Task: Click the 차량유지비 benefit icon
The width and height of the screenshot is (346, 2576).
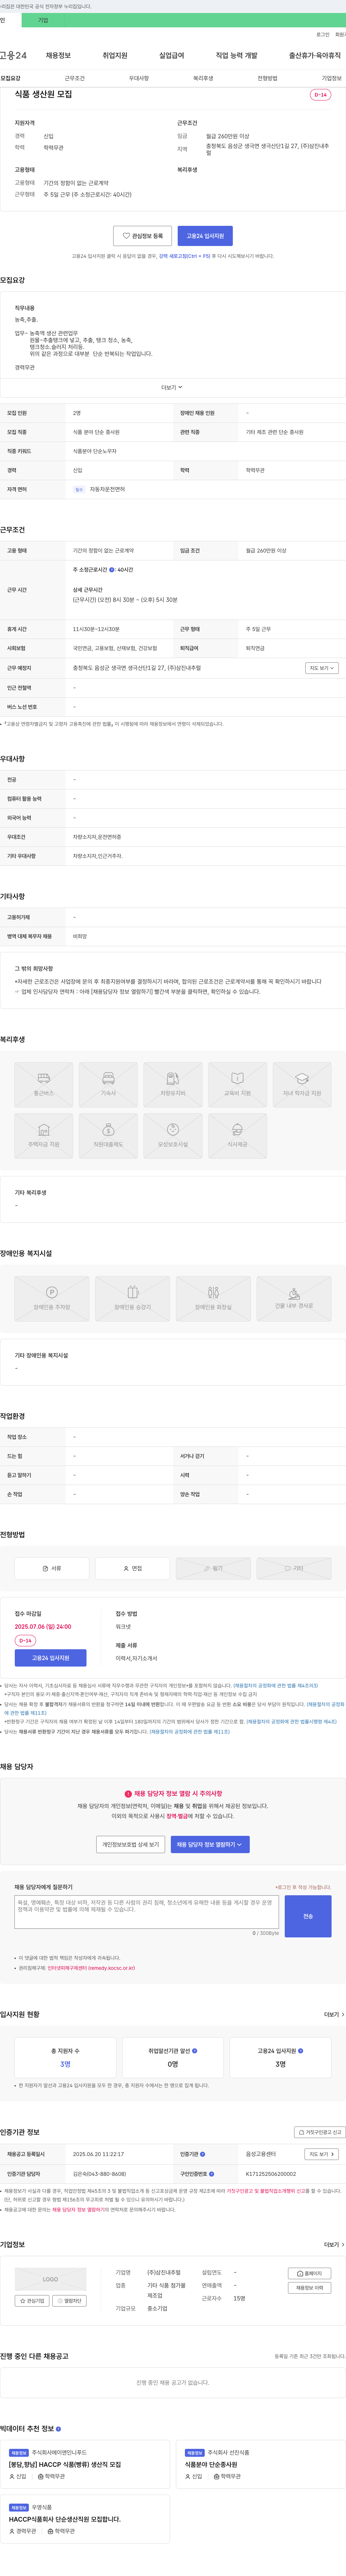Action: pyautogui.click(x=173, y=1084)
